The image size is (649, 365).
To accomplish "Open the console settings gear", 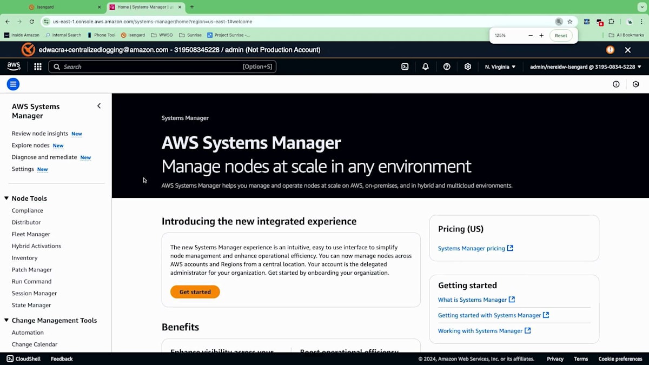I will click(468, 67).
